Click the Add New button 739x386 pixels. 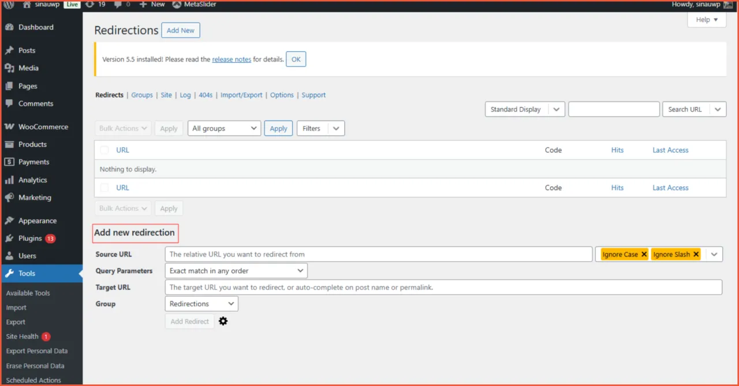(180, 30)
